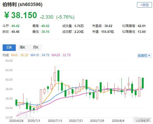The width and height of the screenshot is (153, 124).
Task: Click the 市盈率 value 38.82
Action: tap(108, 26)
